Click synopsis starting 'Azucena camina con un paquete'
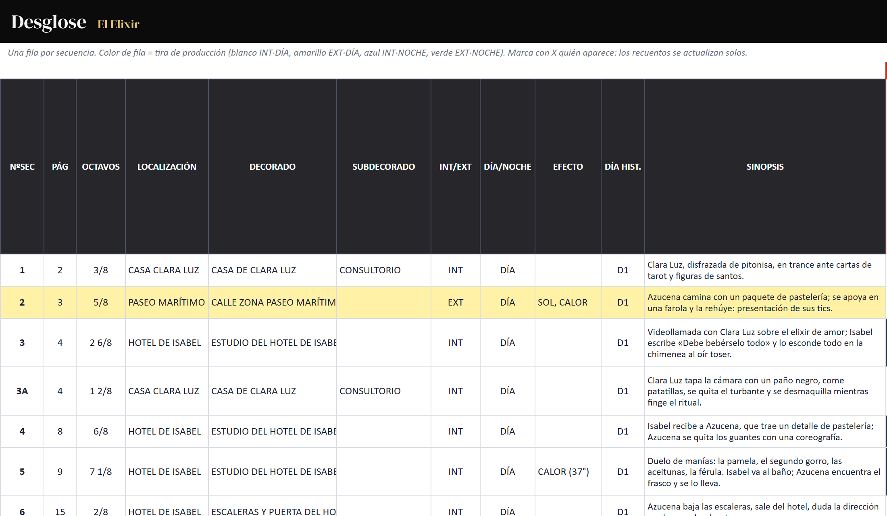 [x=765, y=302]
